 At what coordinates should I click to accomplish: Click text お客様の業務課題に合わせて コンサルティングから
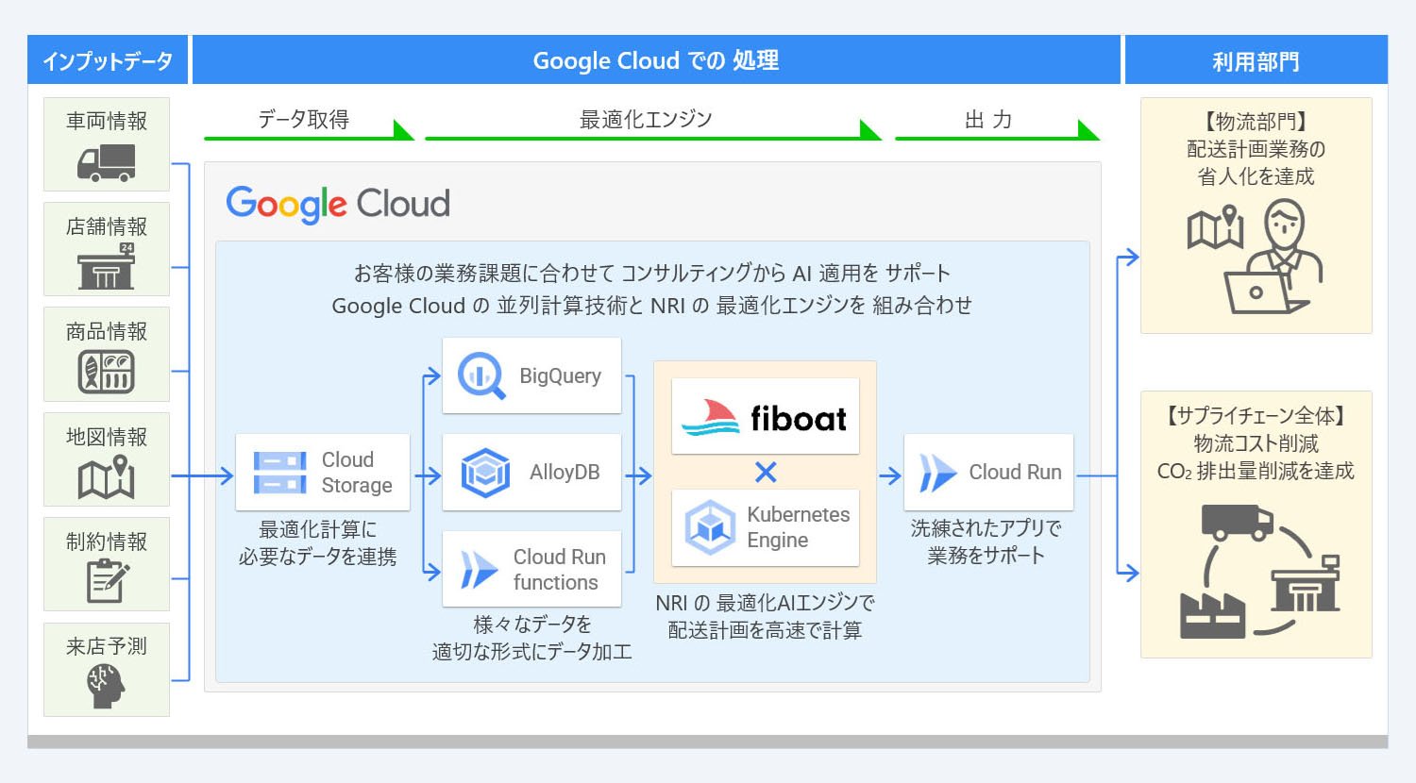pyautogui.click(x=569, y=274)
